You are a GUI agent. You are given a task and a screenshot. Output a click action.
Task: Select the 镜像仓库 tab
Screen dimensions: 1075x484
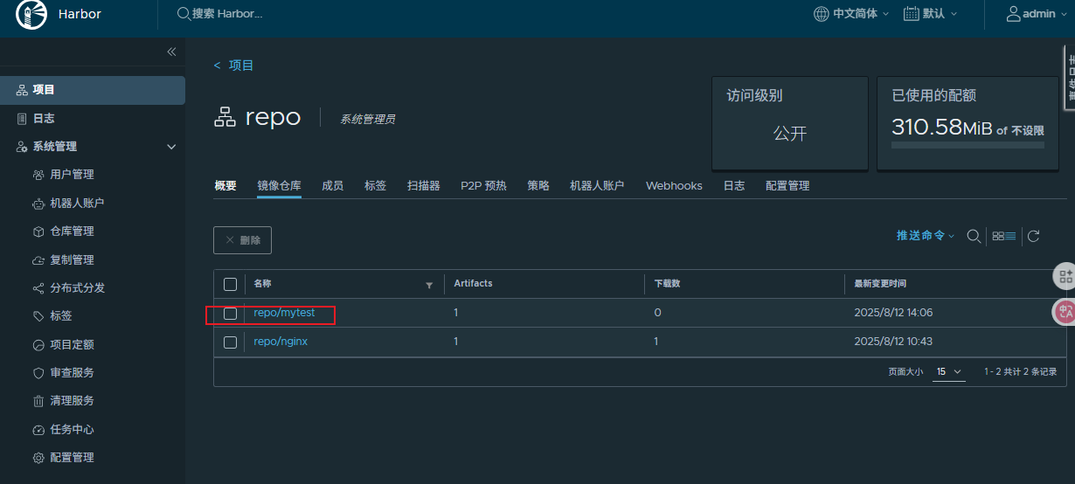point(279,186)
